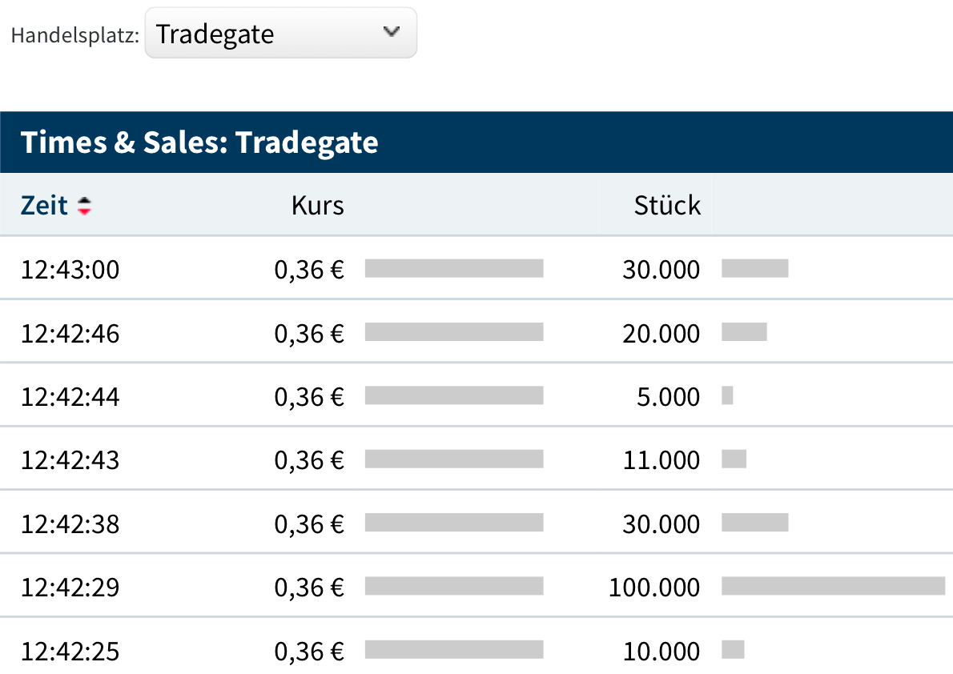Select the 12:43:00 trade time
Image resolution: width=953 pixels, height=674 pixels.
70,270
